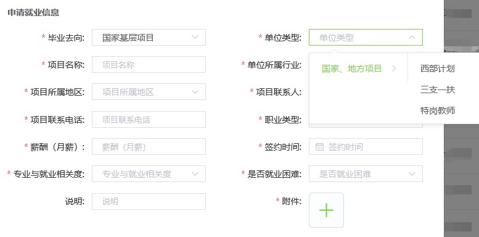Choose 特岗教师 from the submenu
This screenshot has height=237, width=479.
[x=438, y=110]
